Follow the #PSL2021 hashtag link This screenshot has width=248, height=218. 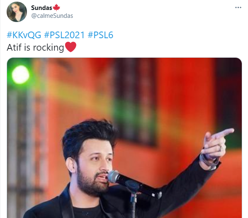pos(64,35)
